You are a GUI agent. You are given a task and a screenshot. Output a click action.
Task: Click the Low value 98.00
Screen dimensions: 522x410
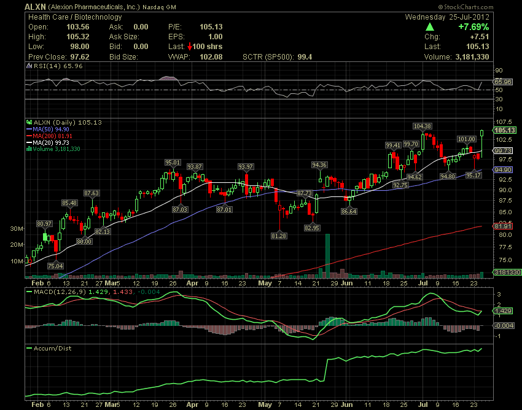80,47
